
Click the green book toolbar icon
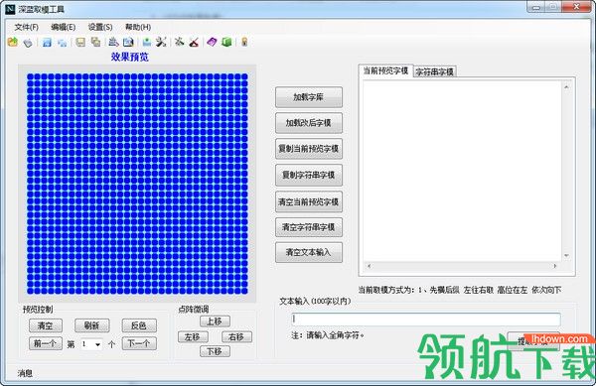(226, 42)
